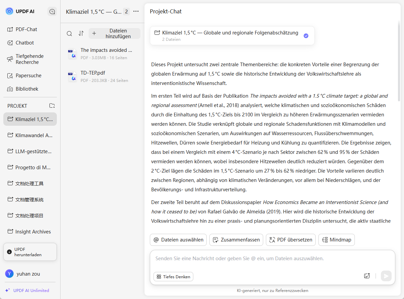Click the sort files arrows icon
The height and width of the screenshot is (299, 404).
tap(81, 33)
